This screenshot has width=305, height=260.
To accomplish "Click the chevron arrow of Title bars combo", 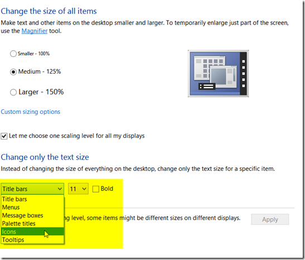I will [60, 189].
